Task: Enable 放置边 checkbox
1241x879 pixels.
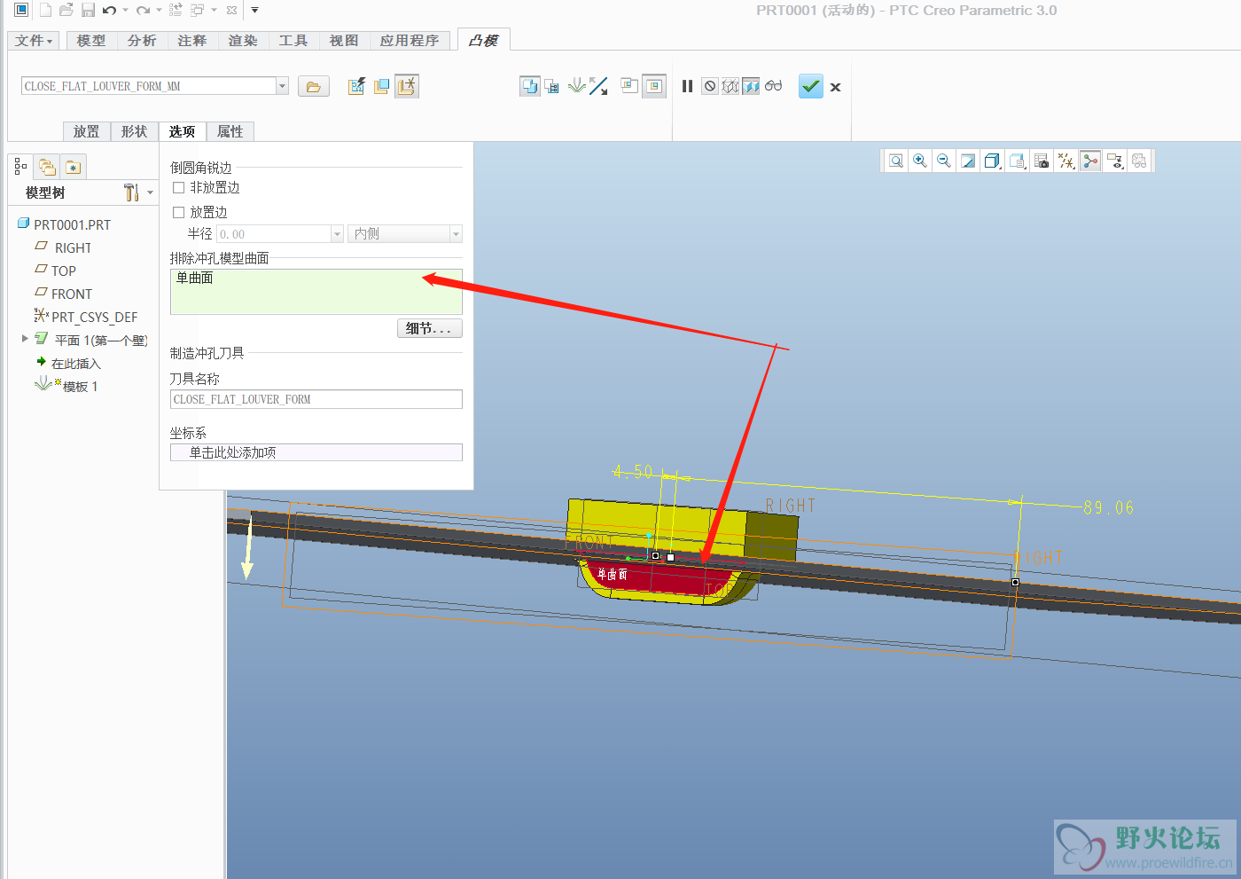Action: tap(178, 212)
